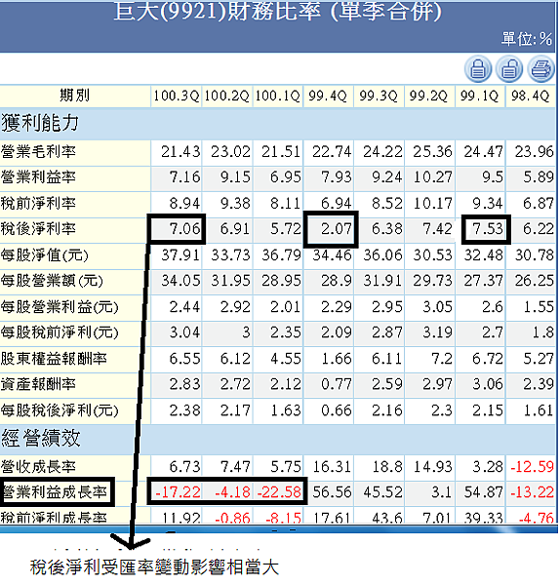Click the 每股淨值(元) row label
The height and width of the screenshot is (585, 560).
45,255
